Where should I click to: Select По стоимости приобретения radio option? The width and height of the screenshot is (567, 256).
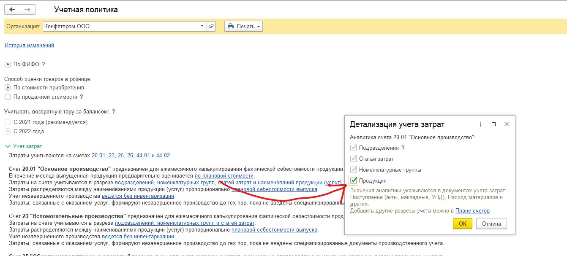tap(8, 88)
